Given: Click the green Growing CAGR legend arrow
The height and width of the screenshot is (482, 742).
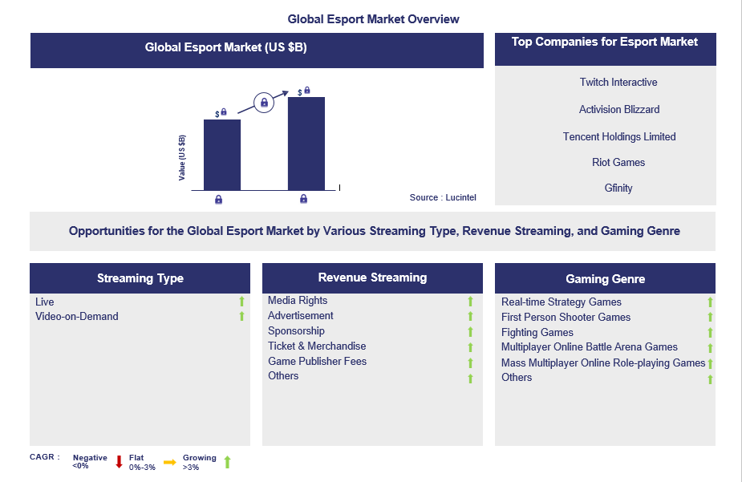Looking at the screenshot, I should 227,462.
